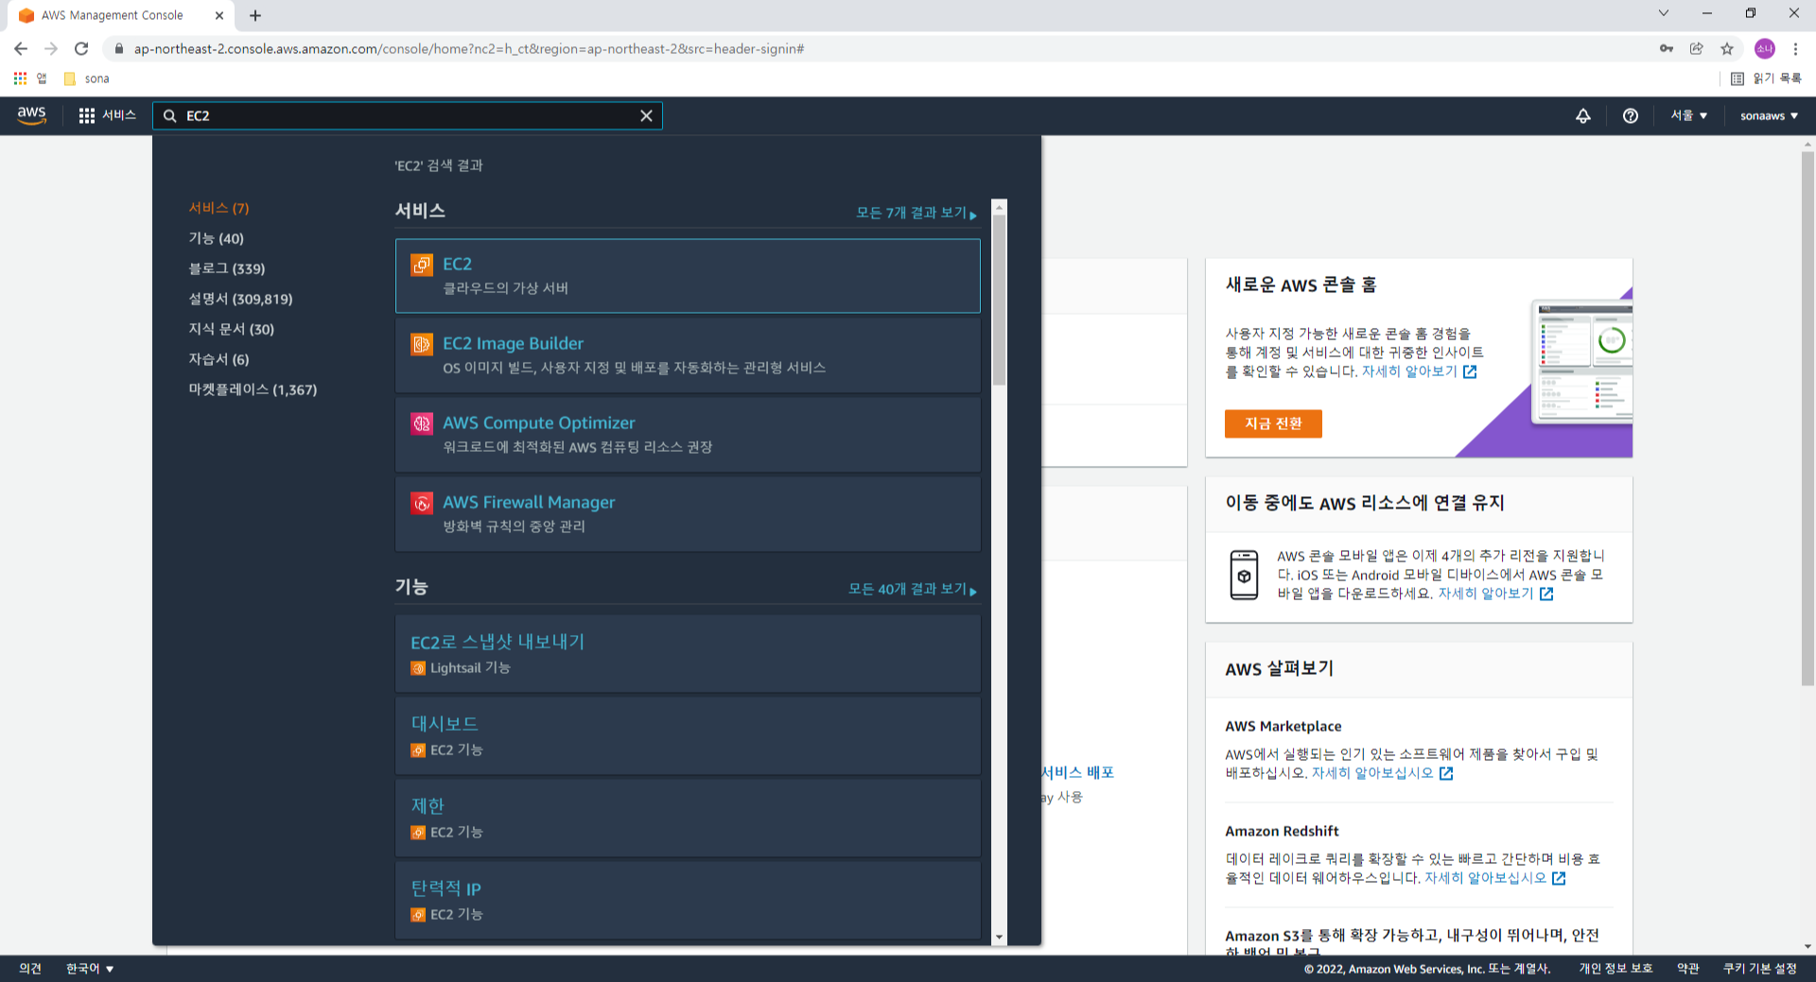Open the 서비스 menu label
This screenshot has width=1816, height=982.
click(x=119, y=115)
